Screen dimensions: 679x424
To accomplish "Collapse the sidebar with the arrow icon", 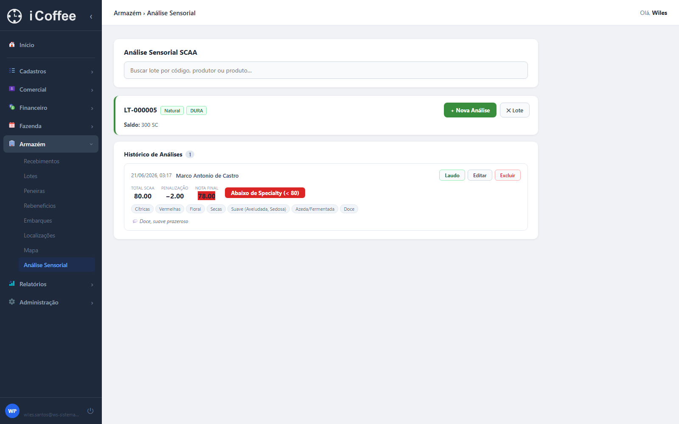I will [x=91, y=17].
